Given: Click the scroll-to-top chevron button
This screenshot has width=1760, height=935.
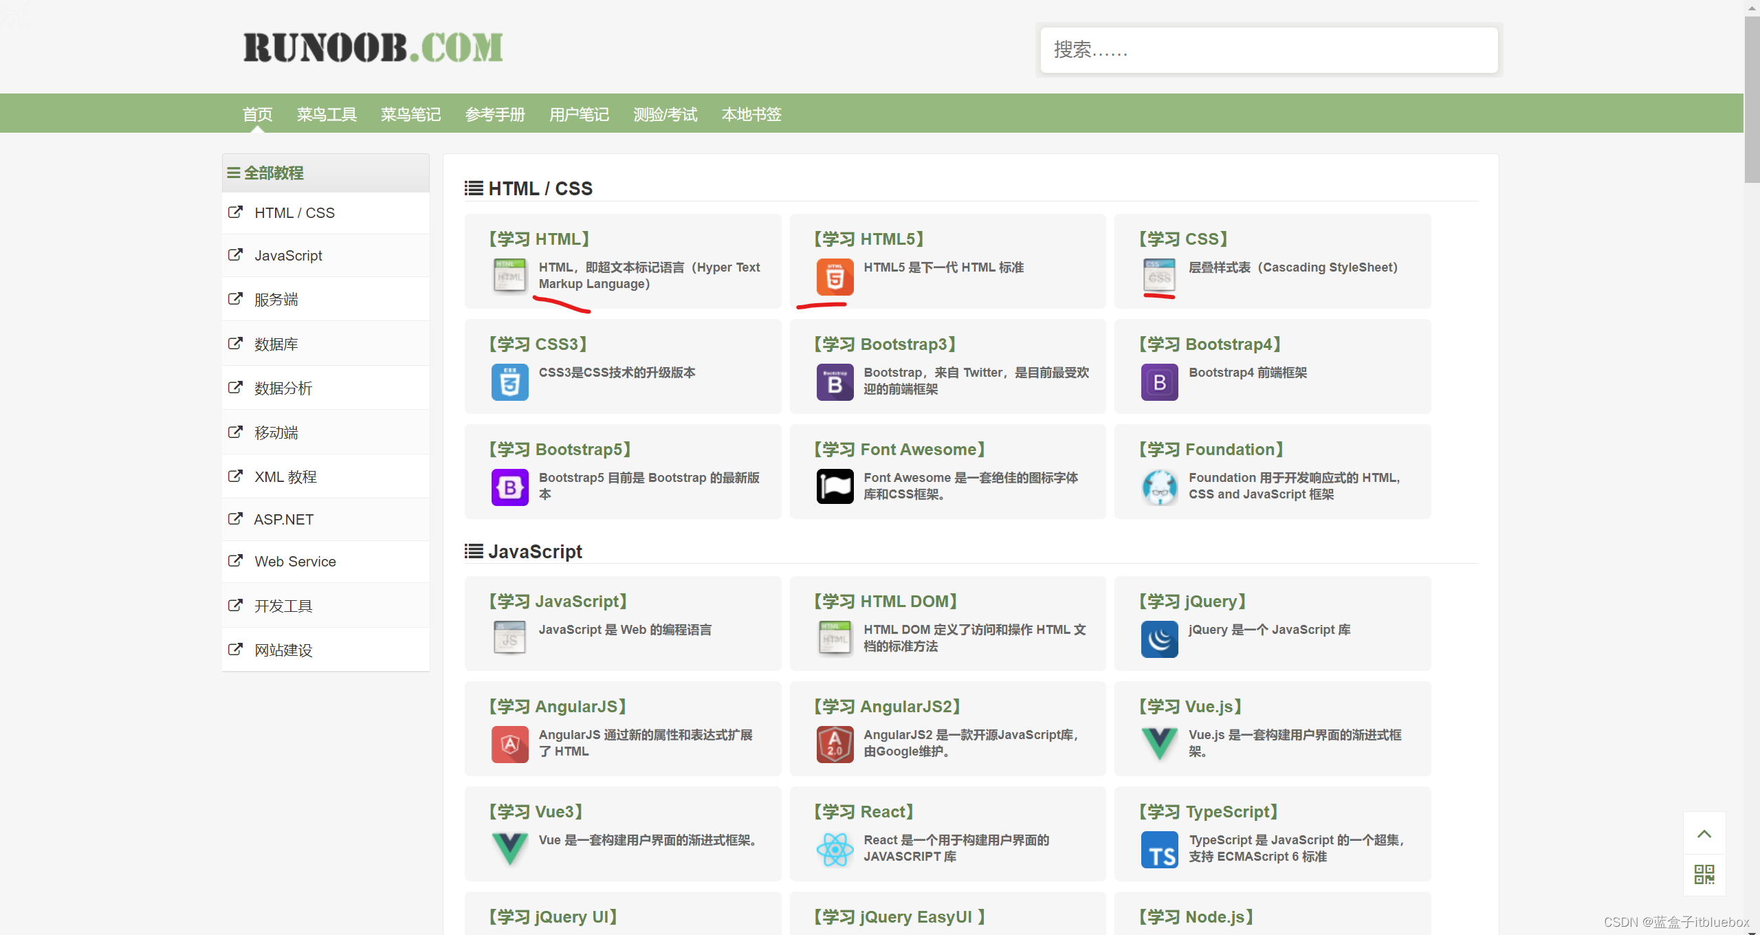Looking at the screenshot, I should (1704, 834).
